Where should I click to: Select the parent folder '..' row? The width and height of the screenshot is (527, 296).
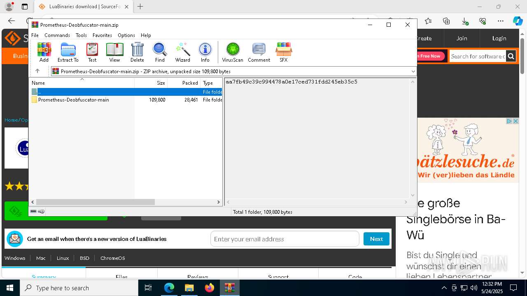point(126,92)
